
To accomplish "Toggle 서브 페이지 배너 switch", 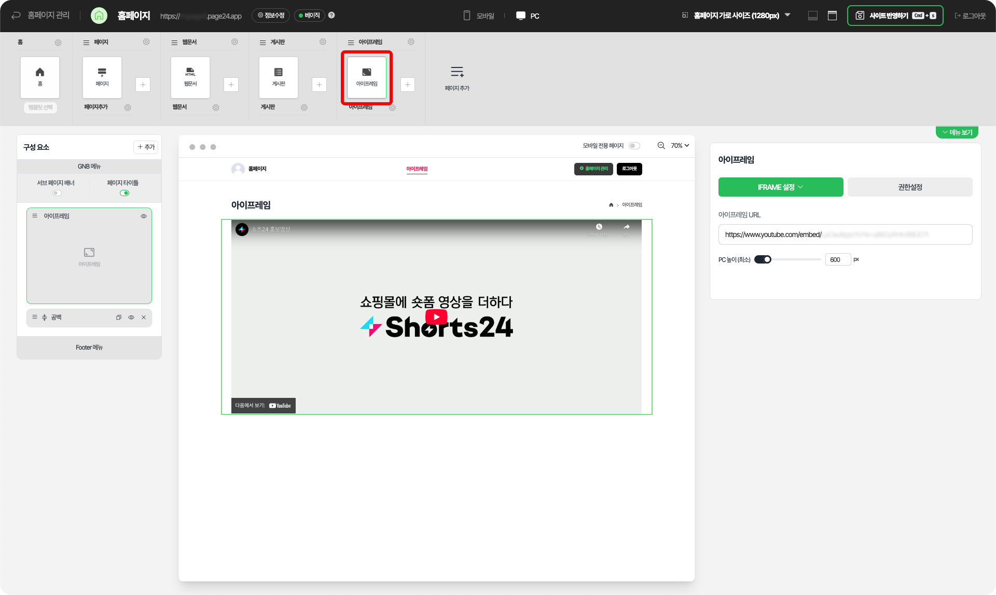I will point(57,193).
